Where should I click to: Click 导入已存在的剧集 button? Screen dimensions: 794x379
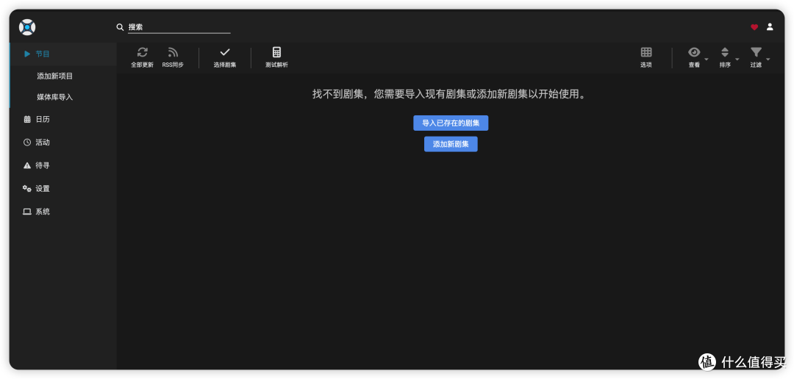pyautogui.click(x=451, y=123)
